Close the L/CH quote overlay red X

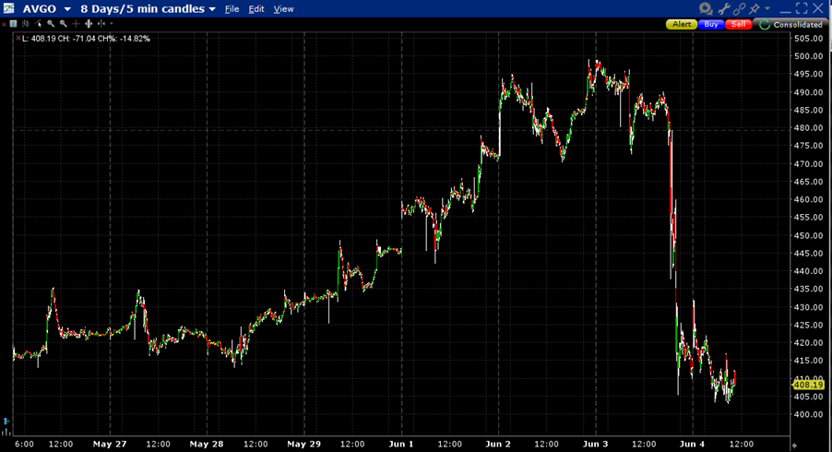pos(18,38)
